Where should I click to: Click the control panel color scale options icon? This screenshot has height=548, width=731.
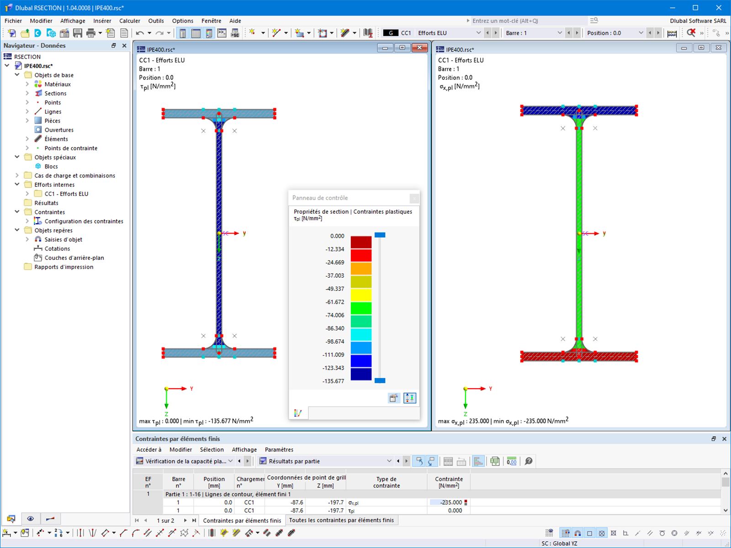(x=410, y=398)
